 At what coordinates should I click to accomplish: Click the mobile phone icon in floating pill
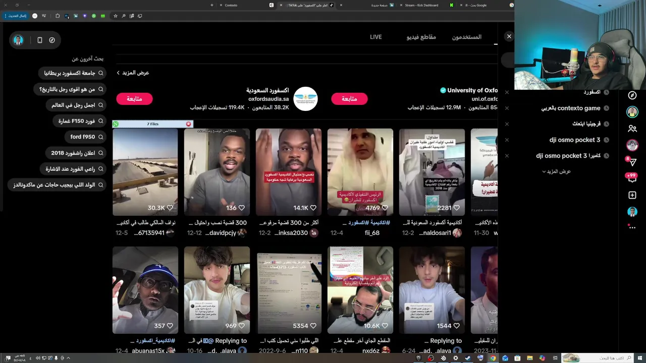40,40
